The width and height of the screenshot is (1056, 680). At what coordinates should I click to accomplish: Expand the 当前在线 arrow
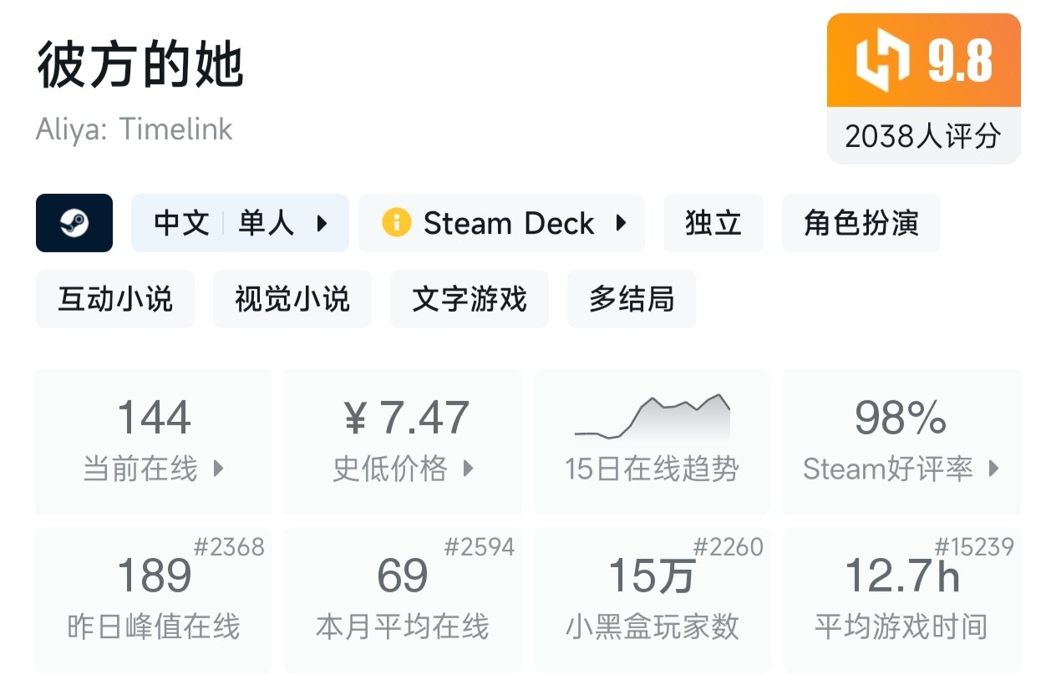click(x=219, y=469)
